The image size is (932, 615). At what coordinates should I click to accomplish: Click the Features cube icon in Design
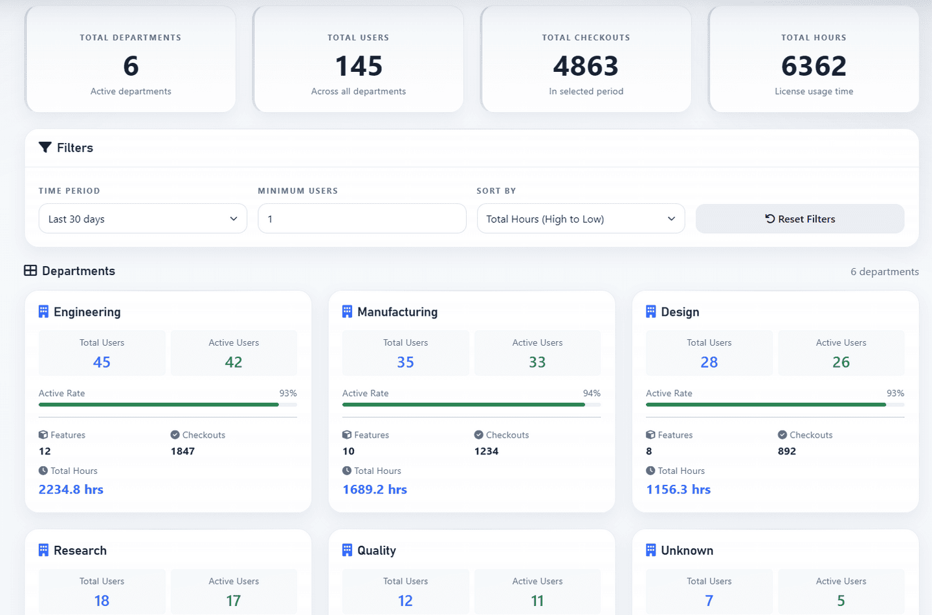pos(650,435)
